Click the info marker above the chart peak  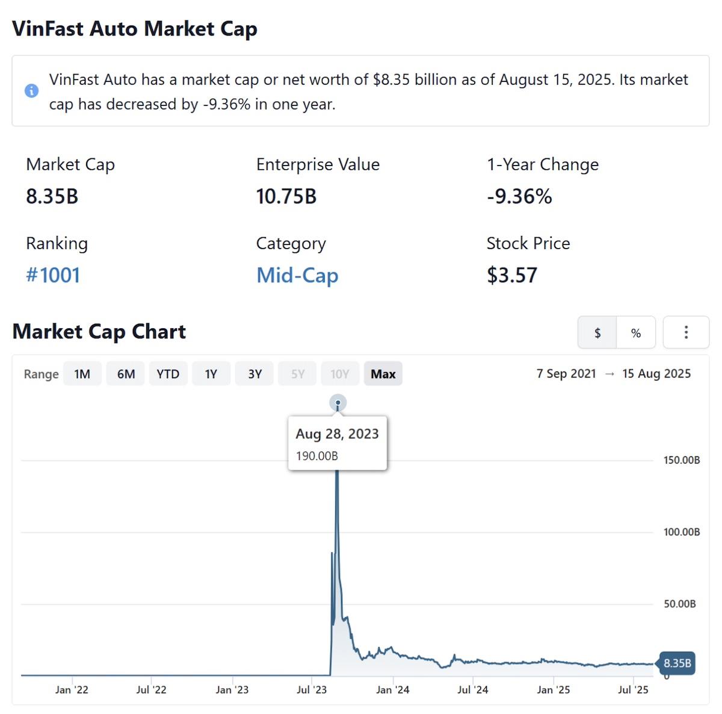click(x=338, y=403)
